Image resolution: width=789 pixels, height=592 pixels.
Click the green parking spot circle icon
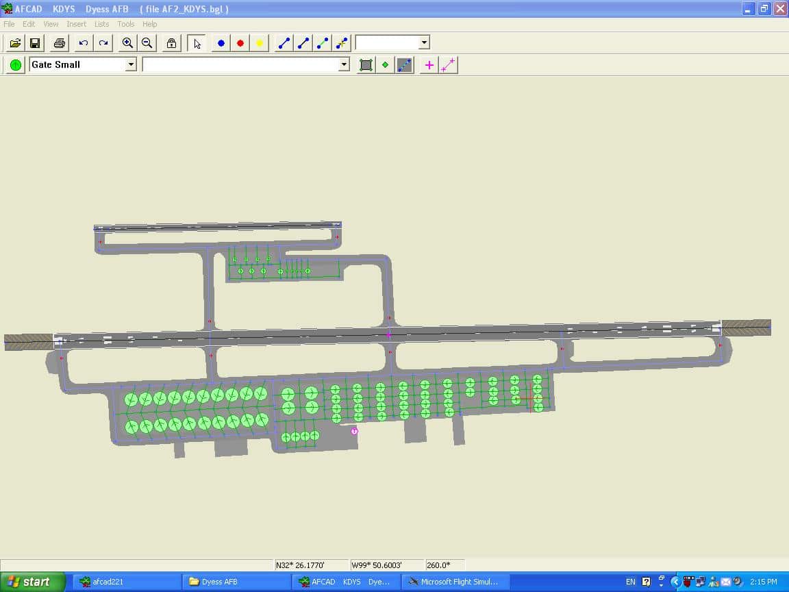tap(16, 65)
